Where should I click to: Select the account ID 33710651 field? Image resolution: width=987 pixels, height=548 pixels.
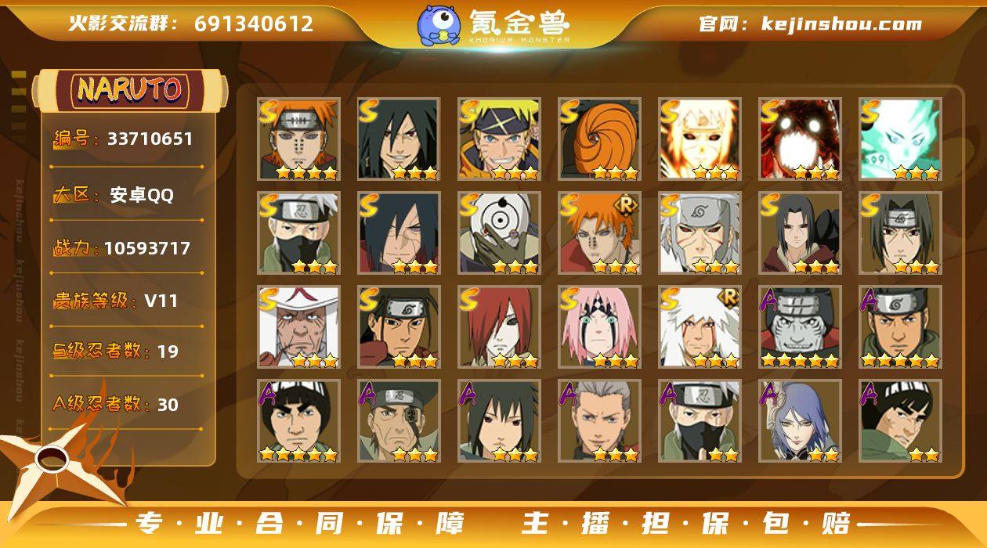pyautogui.click(x=125, y=139)
